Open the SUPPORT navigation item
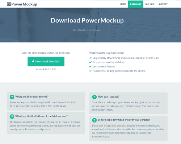Image resolution: width=181 pixels, height=144 pixels. coord(163,4)
